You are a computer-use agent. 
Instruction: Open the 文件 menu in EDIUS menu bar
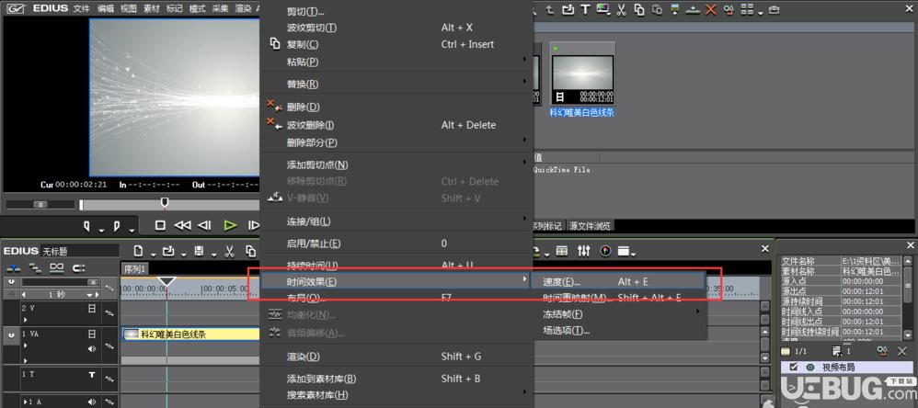pyautogui.click(x=82, y=9)
